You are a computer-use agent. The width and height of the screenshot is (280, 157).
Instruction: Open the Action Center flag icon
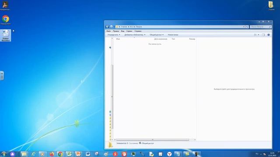point(264,154)
